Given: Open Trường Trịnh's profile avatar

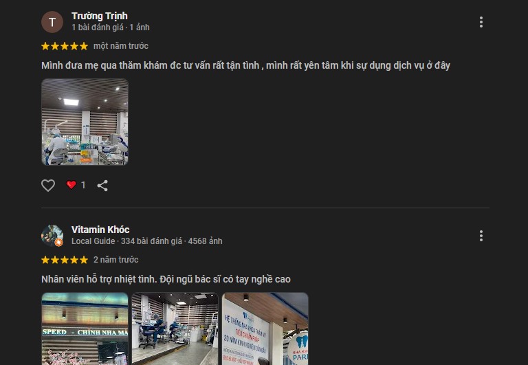Looking at the screenshot, I should coord(52,22).
